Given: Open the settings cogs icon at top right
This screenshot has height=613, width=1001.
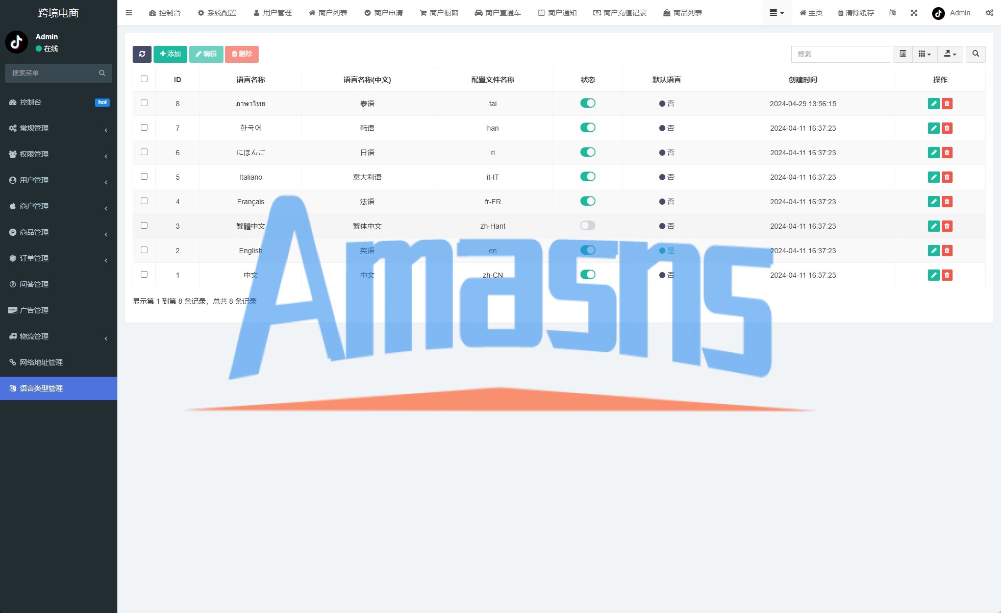Looking at the screenshot, I should pos(989,13).
